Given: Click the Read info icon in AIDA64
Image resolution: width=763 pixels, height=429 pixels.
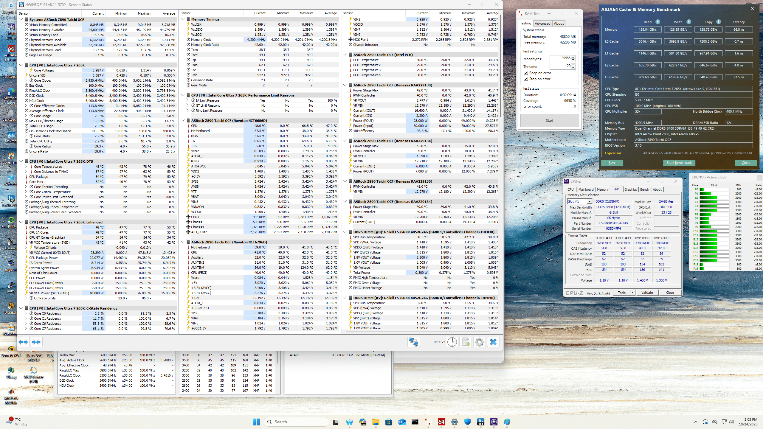Looking at the screenshot, I should (x=658, y=22).
